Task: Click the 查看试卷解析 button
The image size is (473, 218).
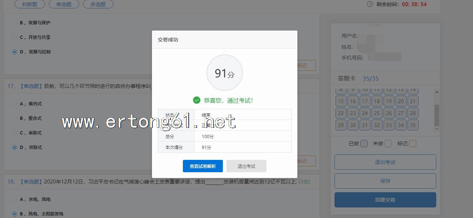Action: [x=203, y=166]
